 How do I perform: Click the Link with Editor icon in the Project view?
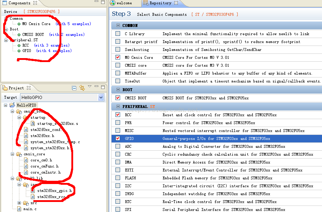[x=82, y=88]
